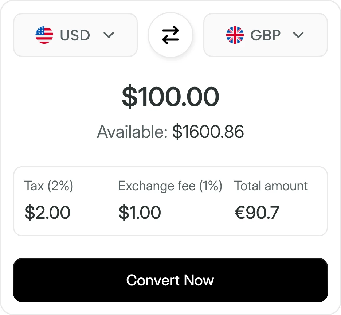The width and height of the screenshot is (341, 315).
Task: Click the GBP currency selector
Action: (265, 35)
